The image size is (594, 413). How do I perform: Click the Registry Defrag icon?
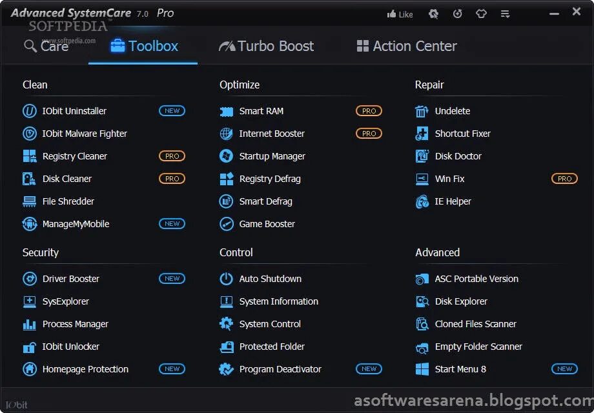pyautogui.click(x=227, y=179)
